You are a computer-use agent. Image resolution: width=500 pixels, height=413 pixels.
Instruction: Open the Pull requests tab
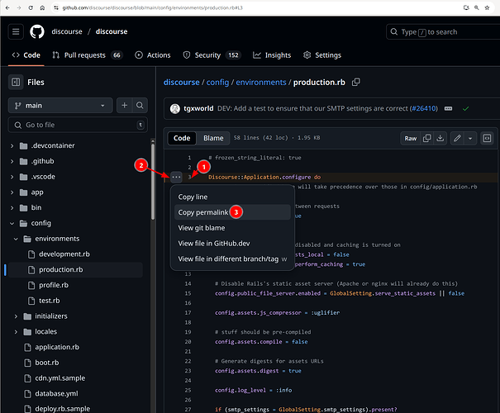click(x=87, y=55)
